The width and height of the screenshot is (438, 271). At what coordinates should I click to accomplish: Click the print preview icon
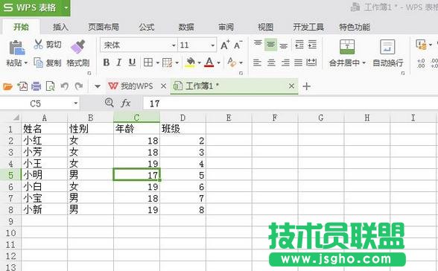(51, 86)
